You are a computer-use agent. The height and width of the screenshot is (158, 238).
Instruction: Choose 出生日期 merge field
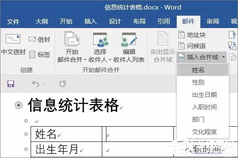coord(203,95)
